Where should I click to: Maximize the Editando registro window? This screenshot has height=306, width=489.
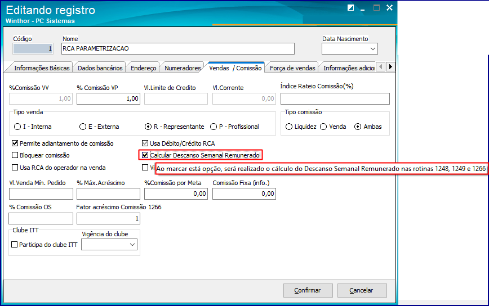[376, 8]
